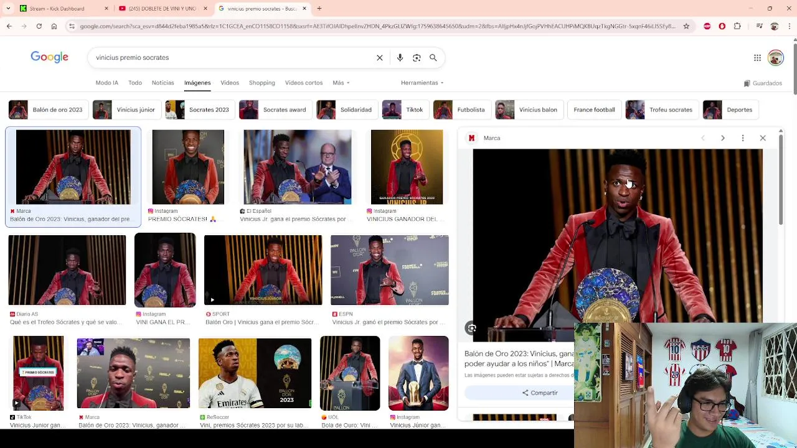Open the Google apps grid
Screen dimensions: 797x448
point(757,58)
